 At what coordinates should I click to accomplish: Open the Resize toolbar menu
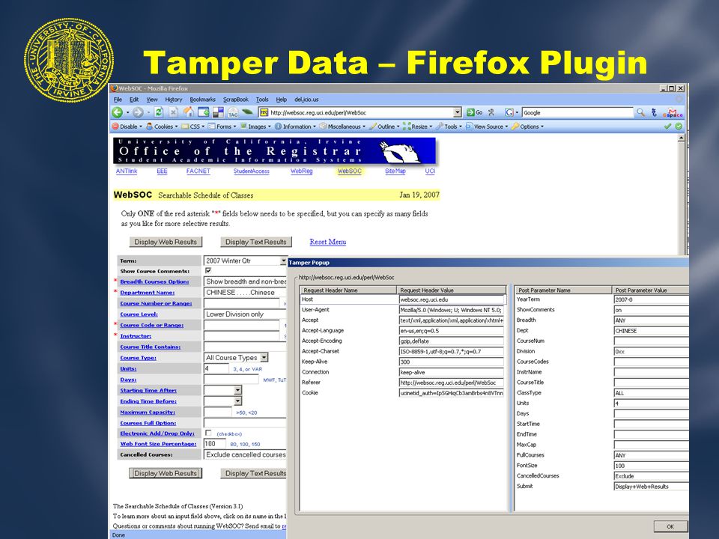[x=417, y=127]
